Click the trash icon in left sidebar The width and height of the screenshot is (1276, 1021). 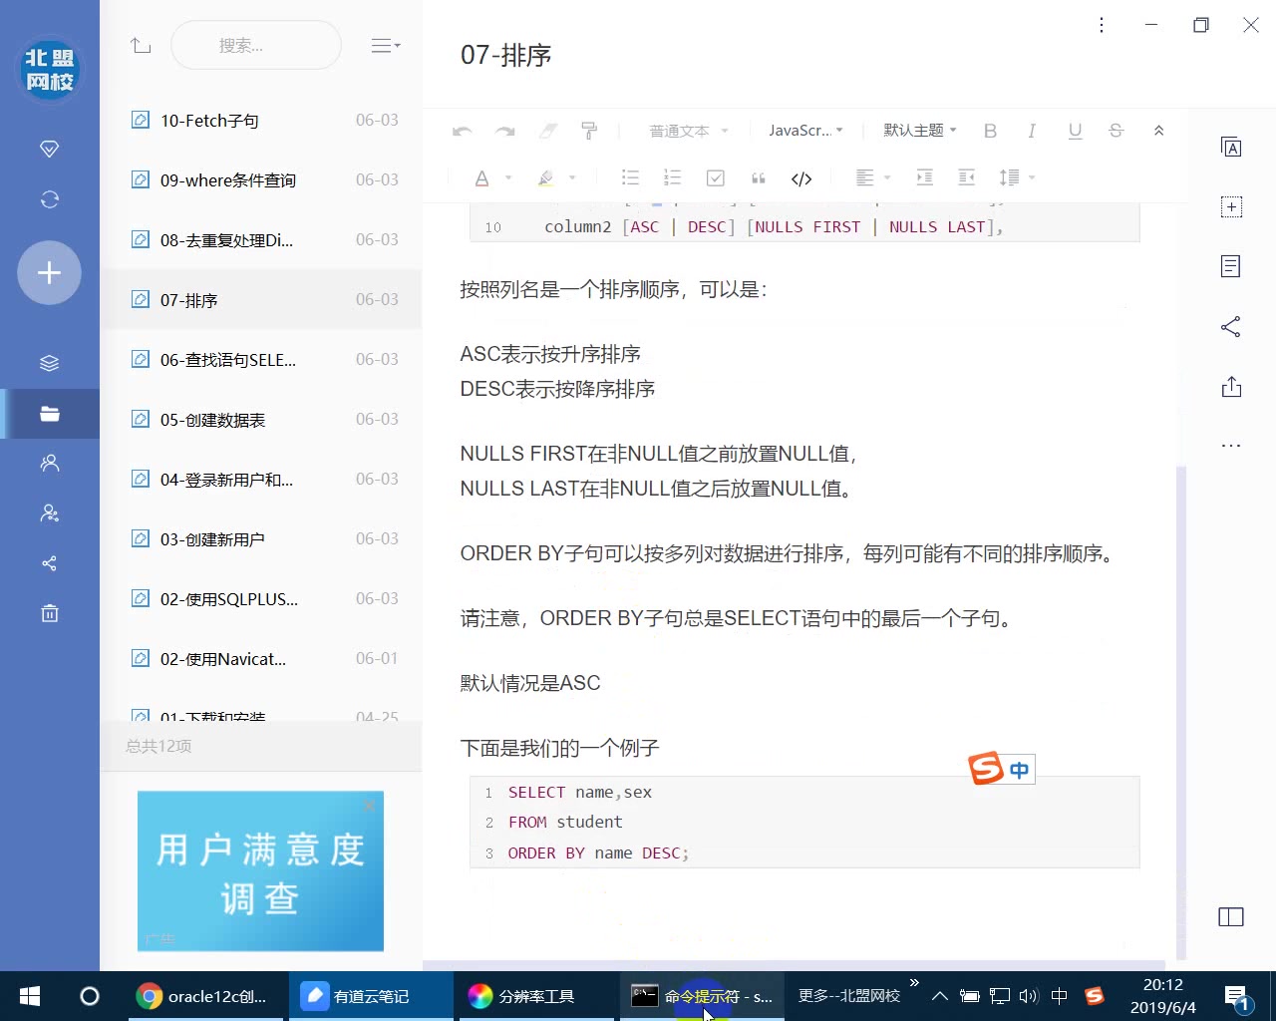[49, 612]
